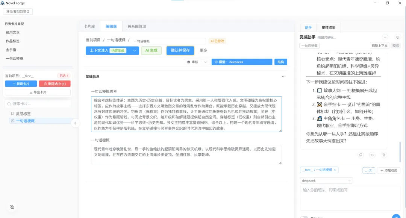Switch to the 卡片库 tab

pyautogui.click(x=89, y=26)
